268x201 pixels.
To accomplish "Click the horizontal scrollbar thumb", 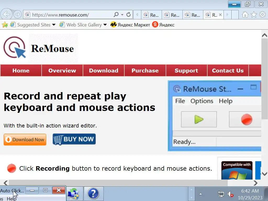I will [118, 183].
